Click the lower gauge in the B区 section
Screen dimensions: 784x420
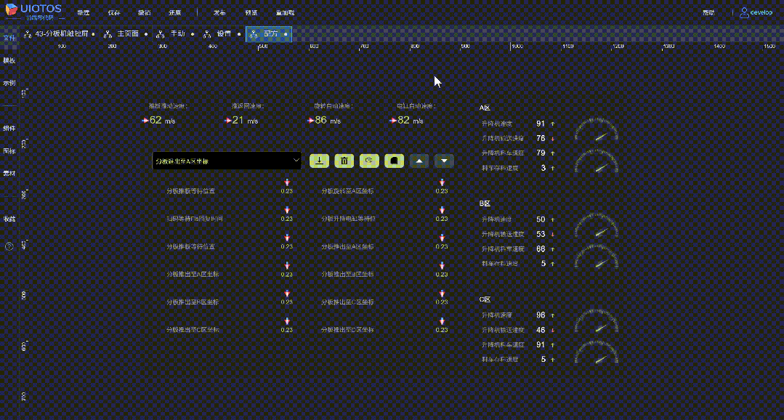pos(597,257)
